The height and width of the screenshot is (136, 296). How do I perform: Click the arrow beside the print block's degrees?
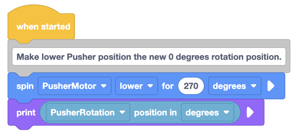226,112
